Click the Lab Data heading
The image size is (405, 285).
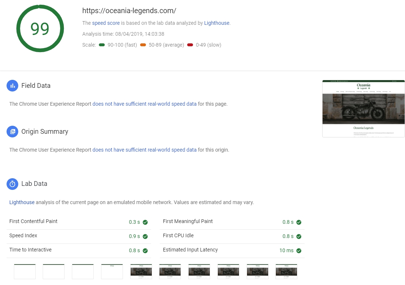tap(34, 184)
